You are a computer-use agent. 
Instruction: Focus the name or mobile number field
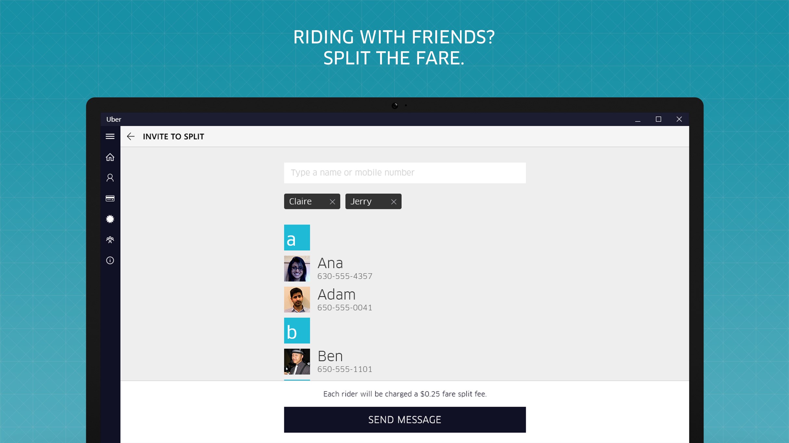coord(405,173)
